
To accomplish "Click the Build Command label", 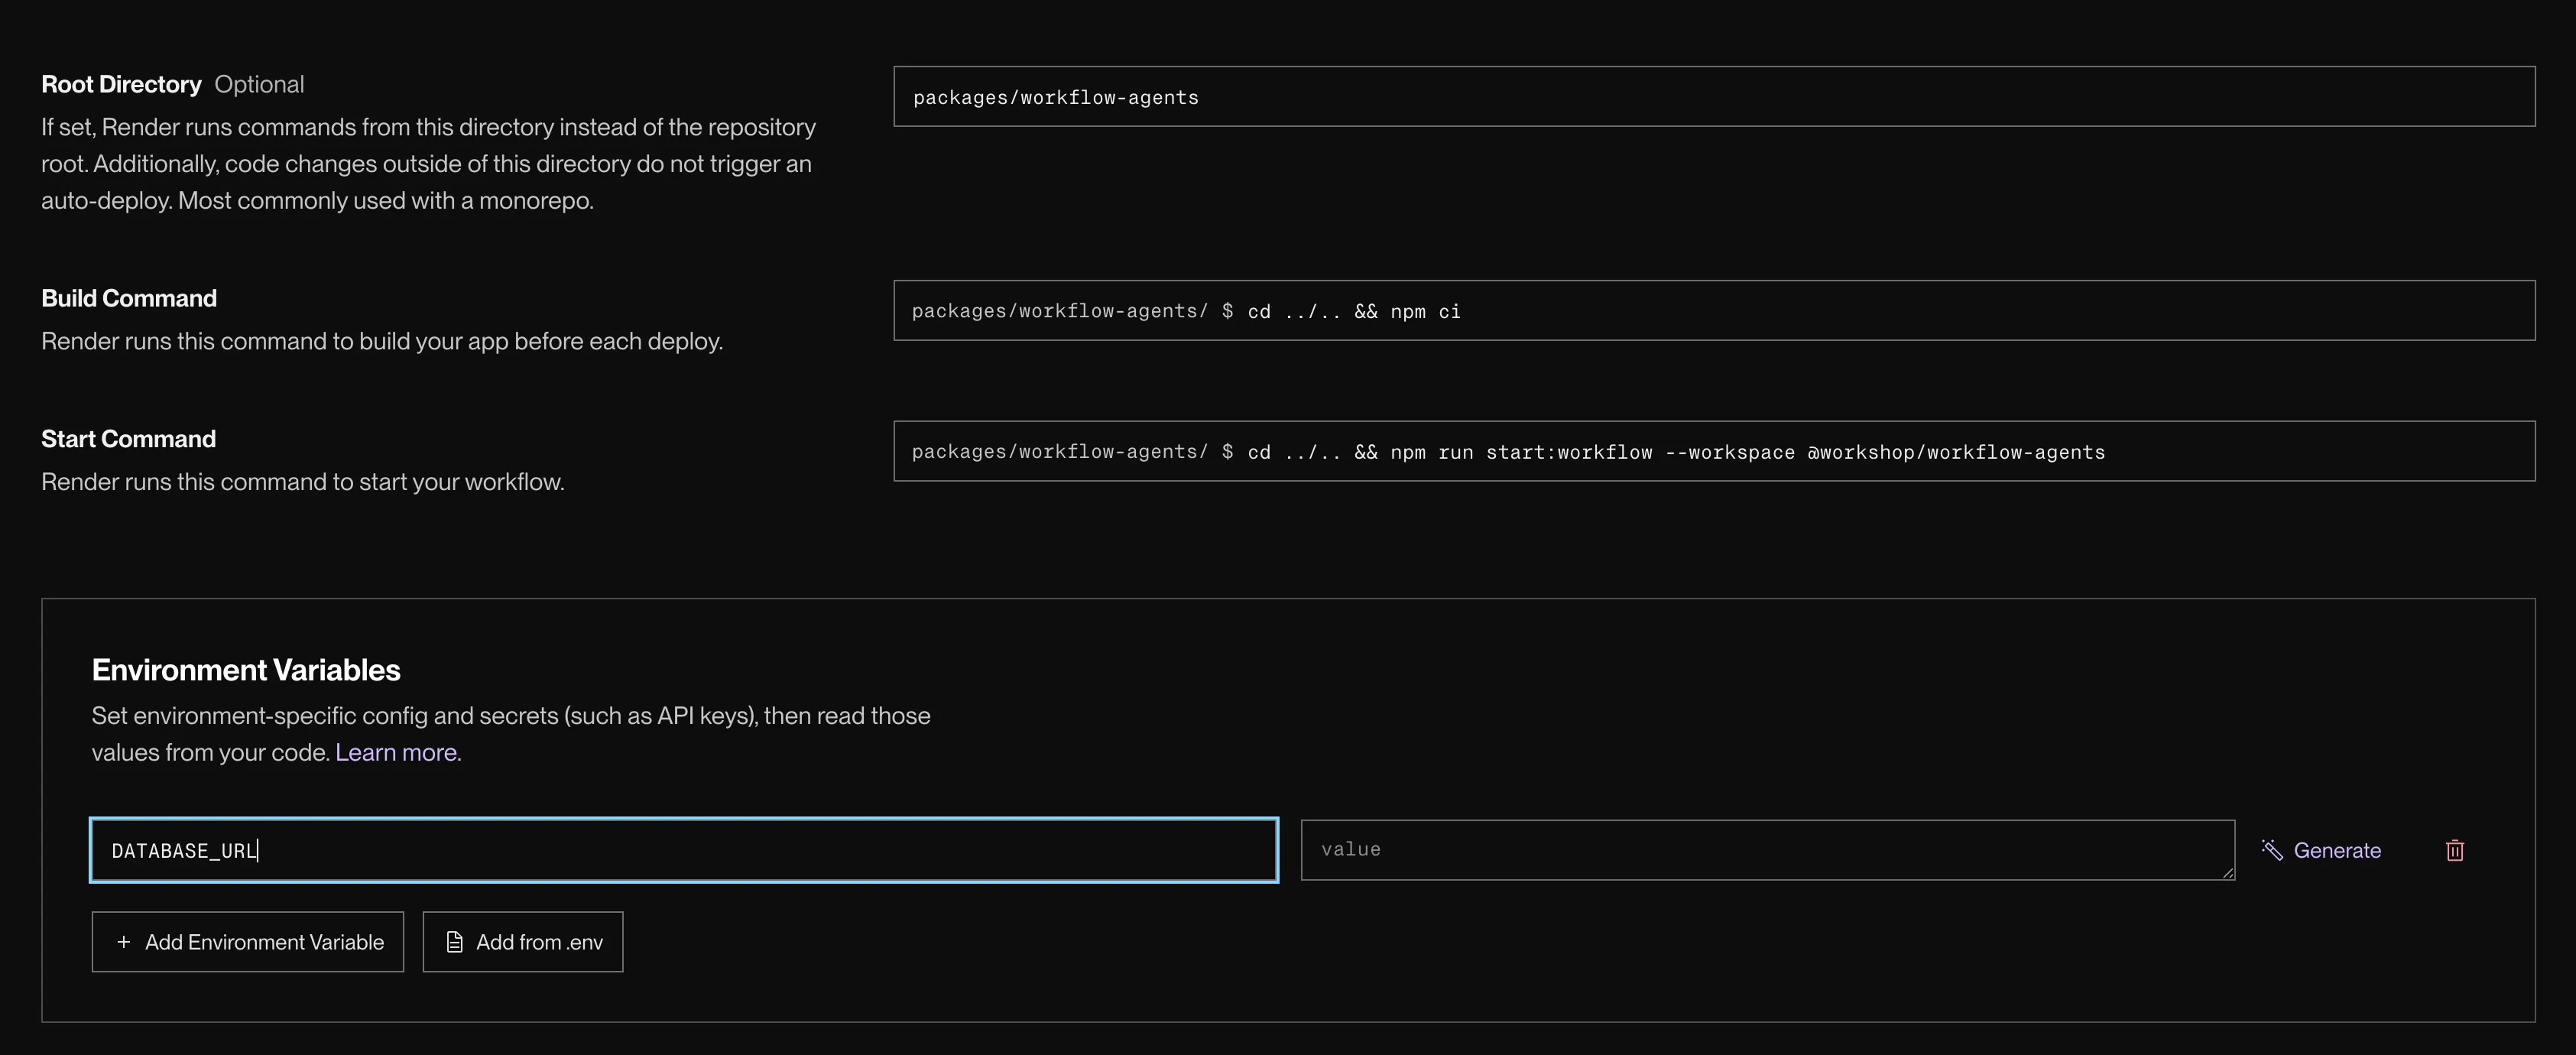I will click(129, 298).
